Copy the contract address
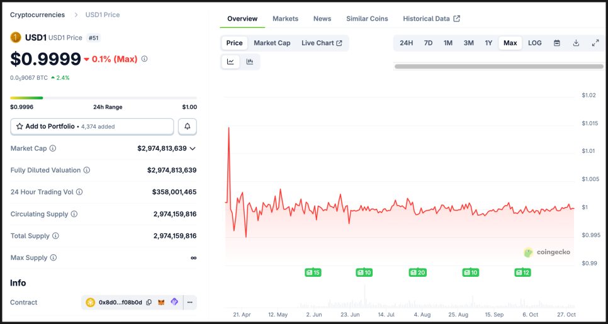The image size is (608, 324). (149, 303)
